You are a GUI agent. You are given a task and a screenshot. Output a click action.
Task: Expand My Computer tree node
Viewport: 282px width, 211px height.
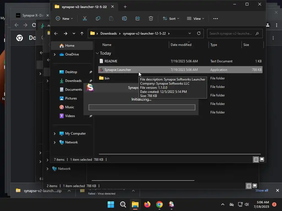pos(55,134)
